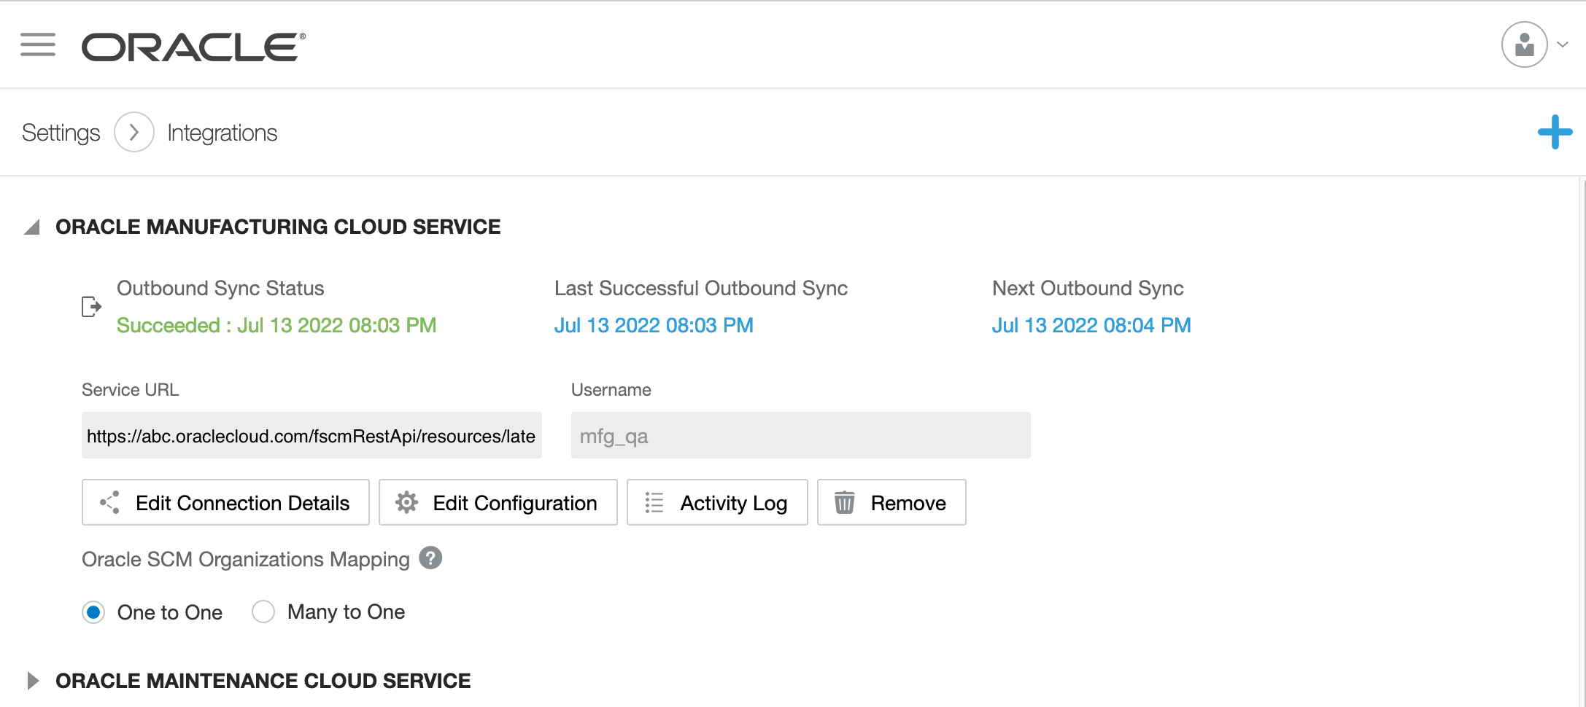Click the Next Outbound Sync timestamp
Image resolution: width=1586 pixels, height=707 pixels.
(1091, 325)
